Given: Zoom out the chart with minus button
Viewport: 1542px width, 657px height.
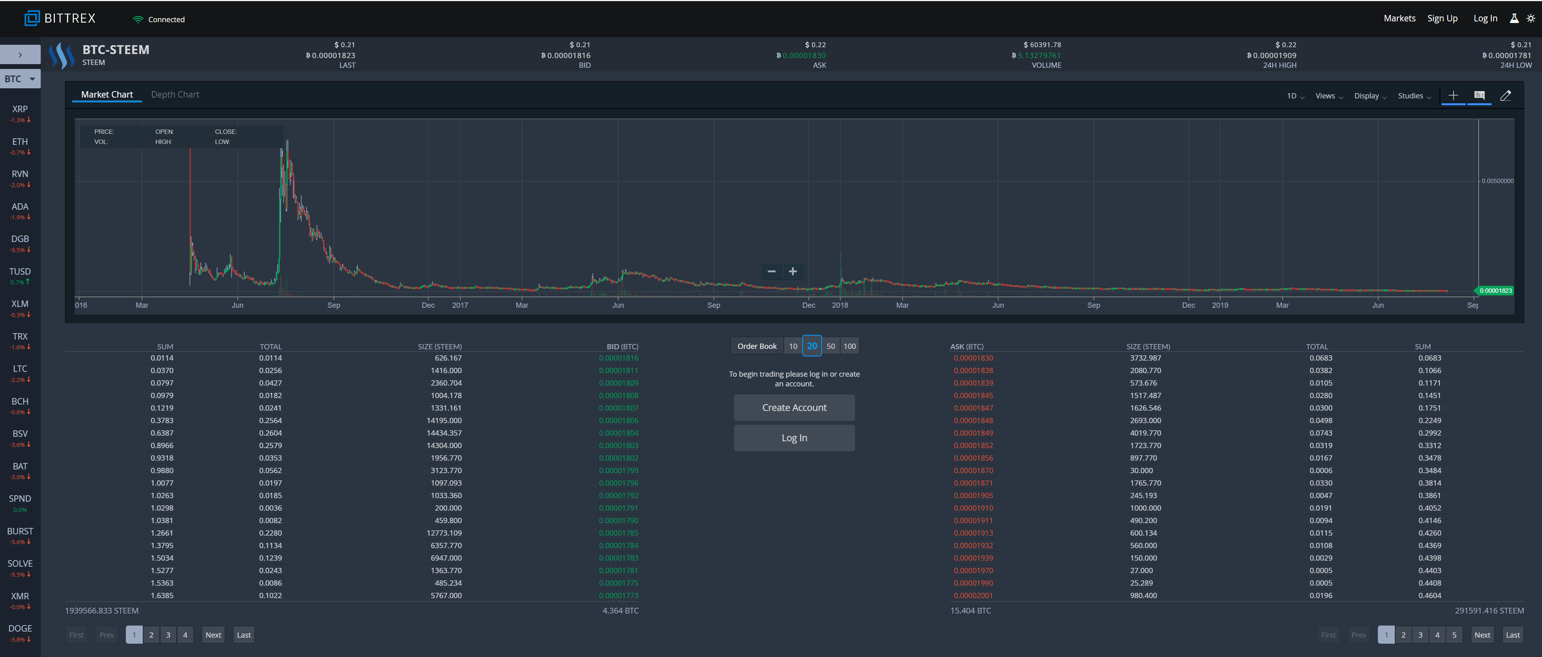Looking at the screenshot, I should coord(772,272).
